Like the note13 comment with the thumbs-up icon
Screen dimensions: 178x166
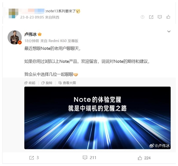168,17
